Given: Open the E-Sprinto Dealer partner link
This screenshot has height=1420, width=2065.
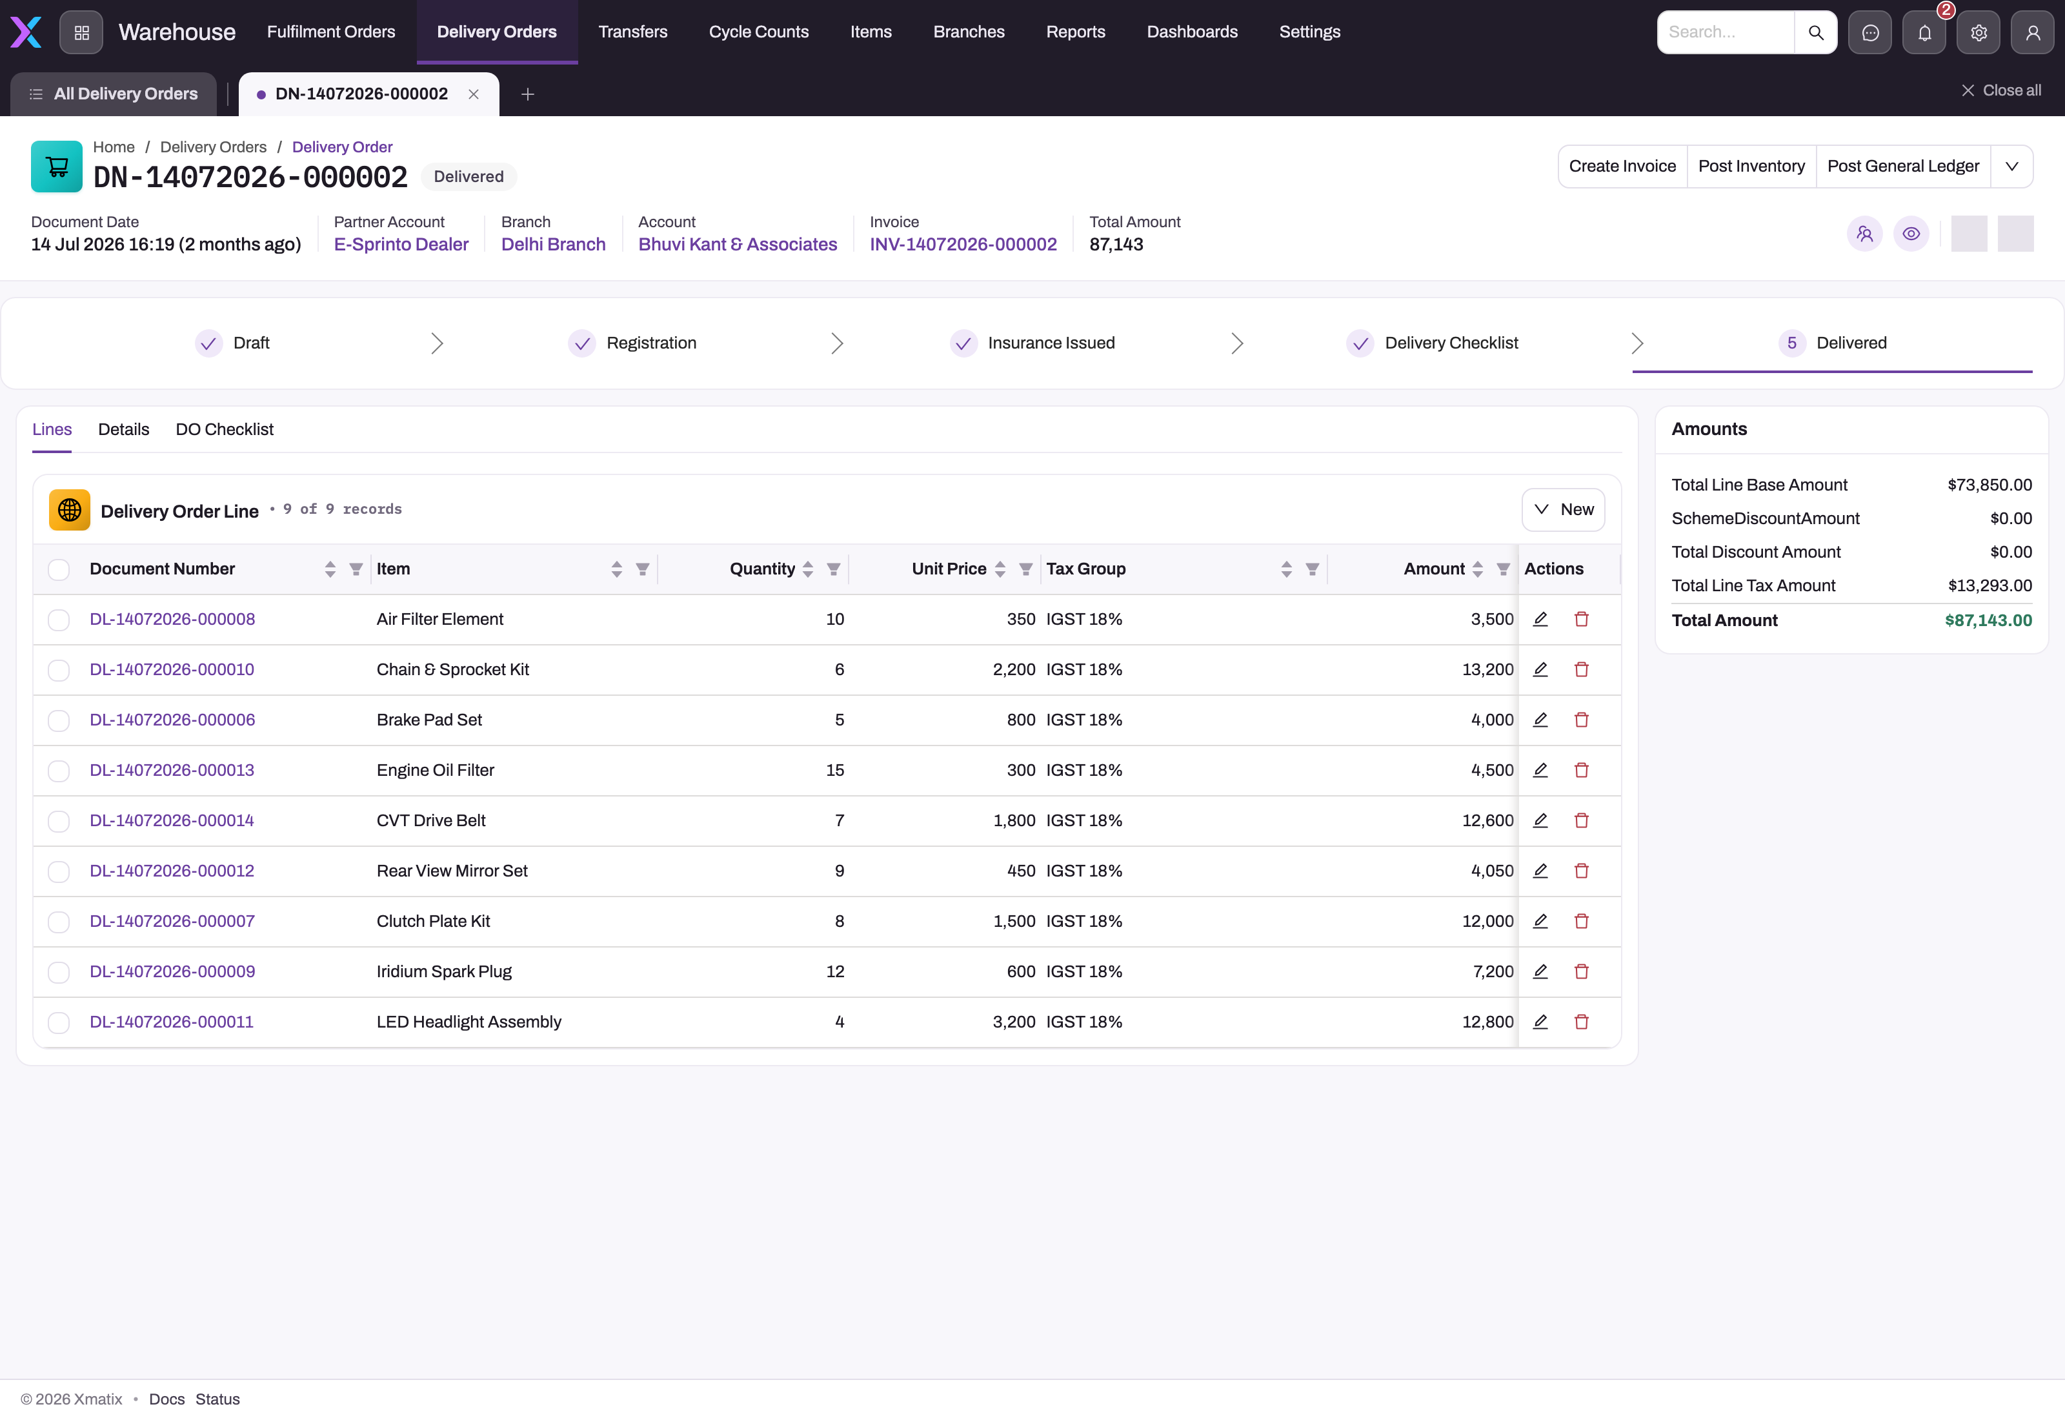Looking at the screenshot, I should 401,245.
